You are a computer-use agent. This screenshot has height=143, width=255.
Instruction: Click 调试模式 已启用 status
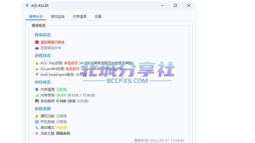coord(61,127)
